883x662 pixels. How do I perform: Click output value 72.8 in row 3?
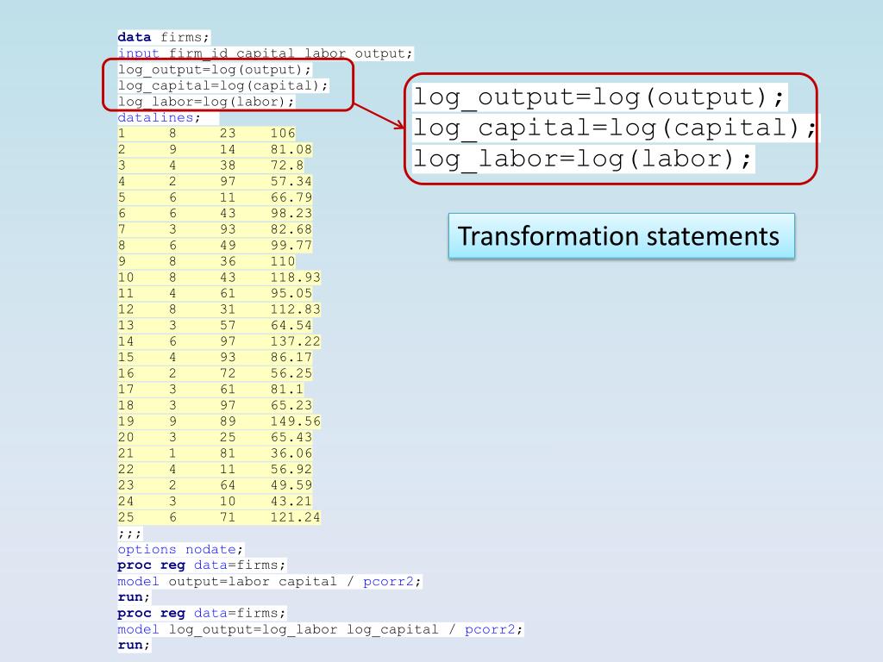[x=286, y=165]
